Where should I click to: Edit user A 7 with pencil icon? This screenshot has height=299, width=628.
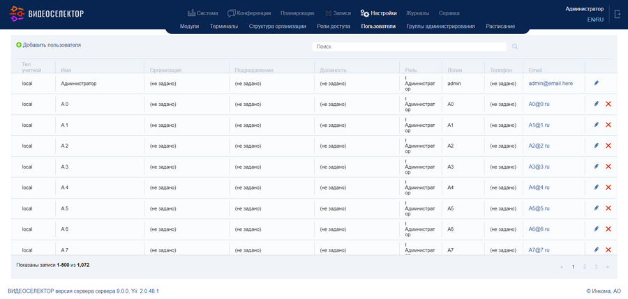pos(597,250)
